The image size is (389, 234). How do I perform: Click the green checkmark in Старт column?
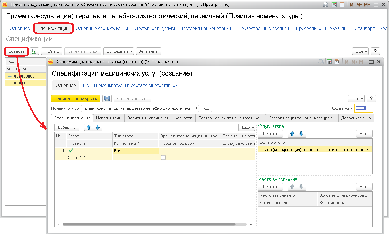pos(71,150)
